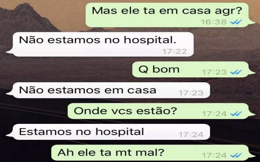Click read checkmarks on 'Ah ele ta mt mal?'
The height and width of the screenshot is (162, 260).
pos(236,155)
